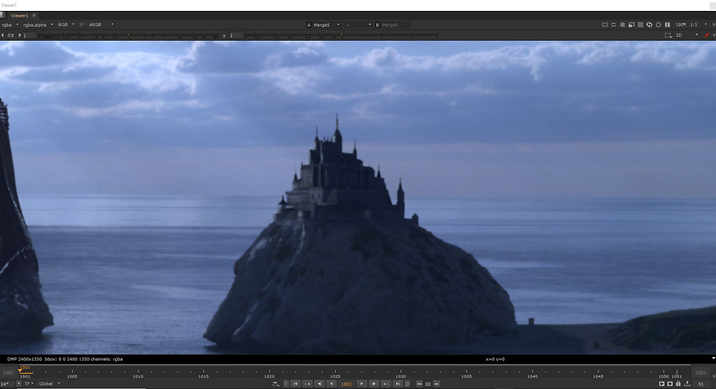The width and height of the screenshot is (716, 389).
Task: Open the 1:1 downscale ratio dropdown
Action: coord(698,24)
